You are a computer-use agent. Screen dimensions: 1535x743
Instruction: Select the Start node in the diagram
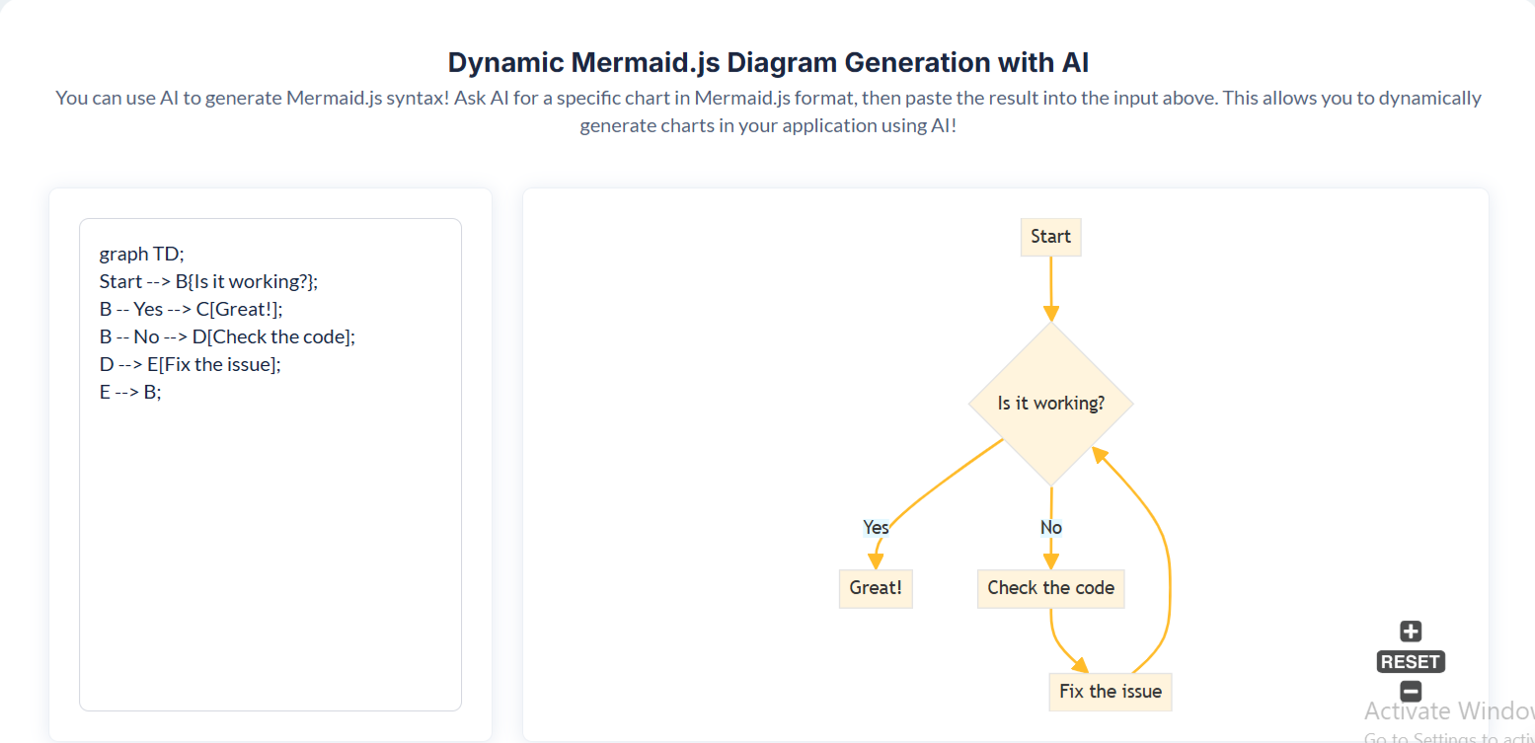[1050, 237]
